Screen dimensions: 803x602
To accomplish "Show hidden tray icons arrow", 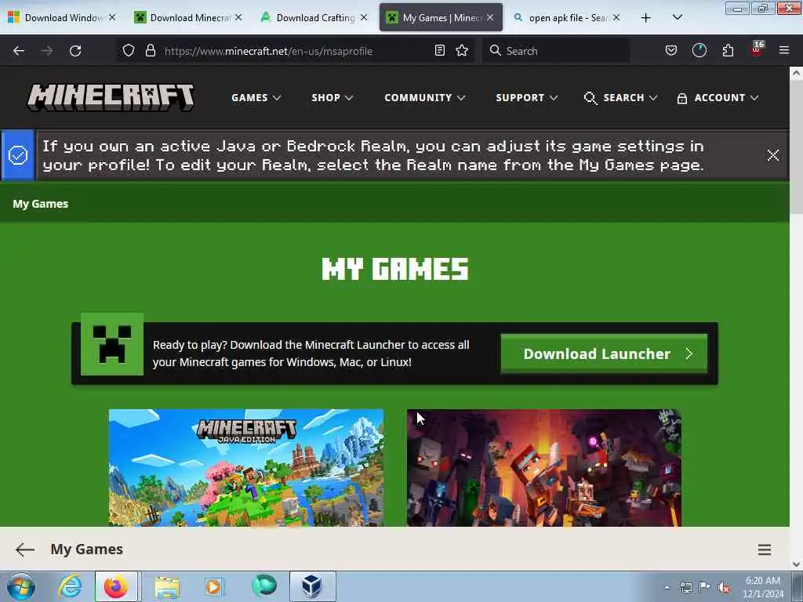I will tap(667, 588).
